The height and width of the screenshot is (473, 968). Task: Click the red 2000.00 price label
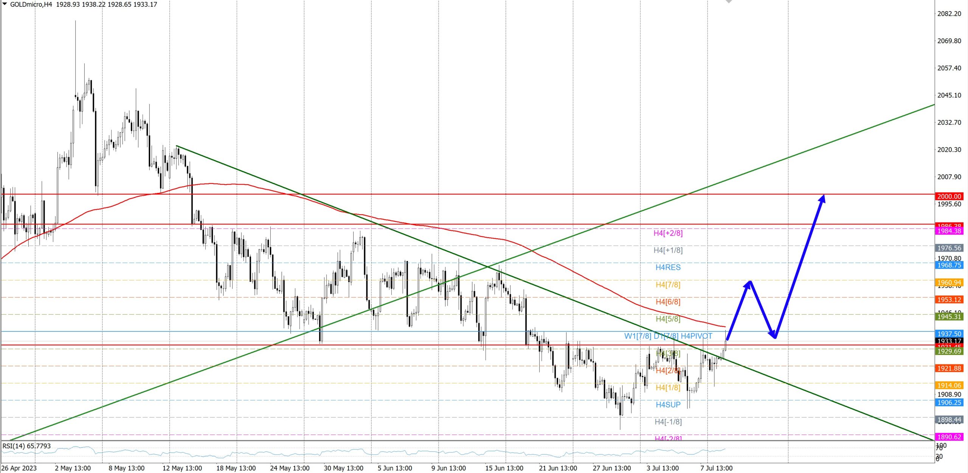pos(949,196)
